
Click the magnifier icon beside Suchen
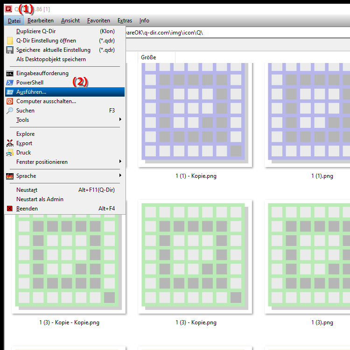coord(10,111)
